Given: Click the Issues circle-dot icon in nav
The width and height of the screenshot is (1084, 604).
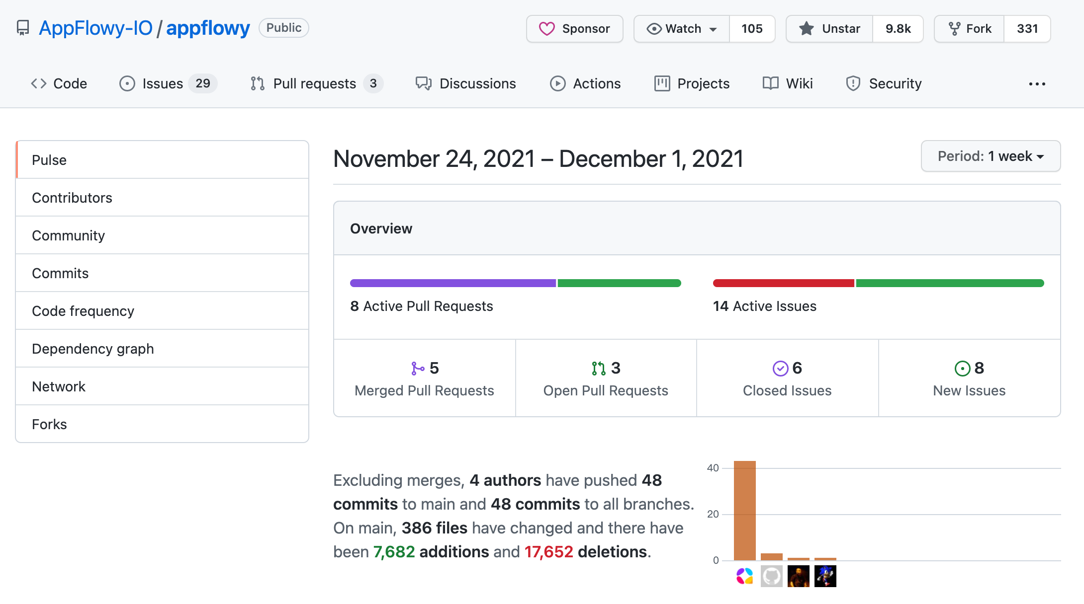Looking at the screenshot, I should point(127,83).
